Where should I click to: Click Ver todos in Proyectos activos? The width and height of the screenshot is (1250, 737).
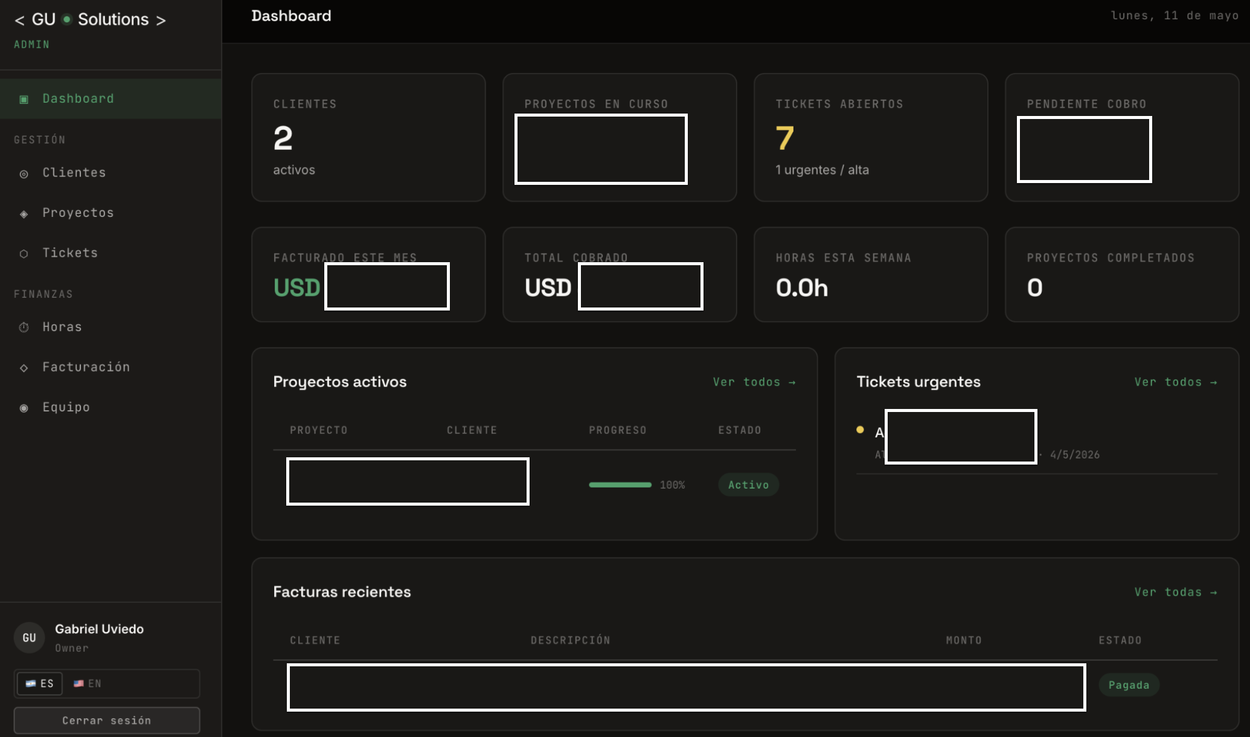754,382
